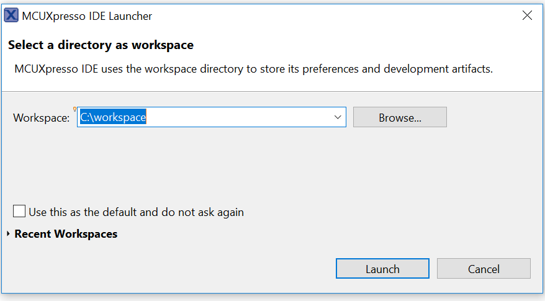Cancel the workspace selection dialog

coord(484,269)
